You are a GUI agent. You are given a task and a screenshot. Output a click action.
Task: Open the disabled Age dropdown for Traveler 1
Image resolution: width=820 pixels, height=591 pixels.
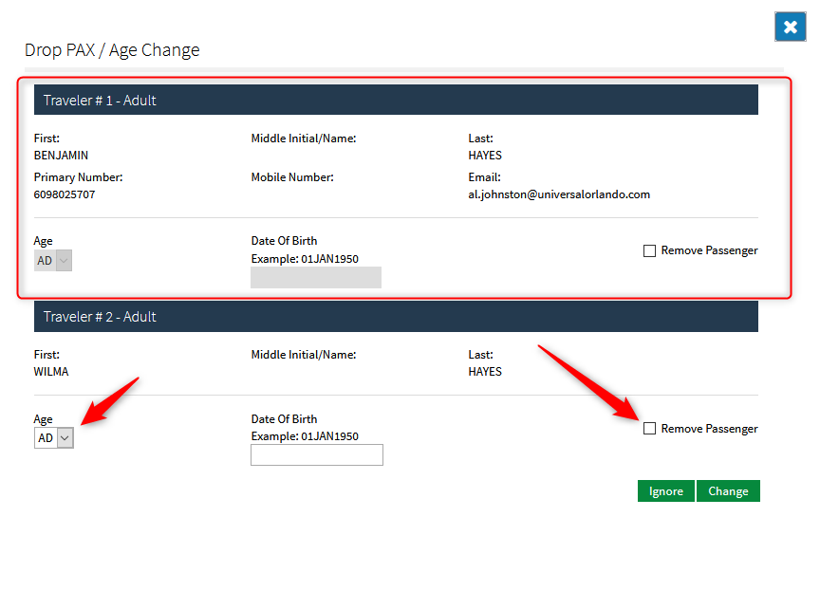(53, 260)
